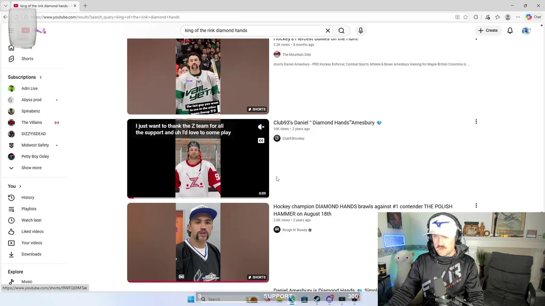Open Steam from the taskbar
545x306 pixels.
click(x=317, y=299)
